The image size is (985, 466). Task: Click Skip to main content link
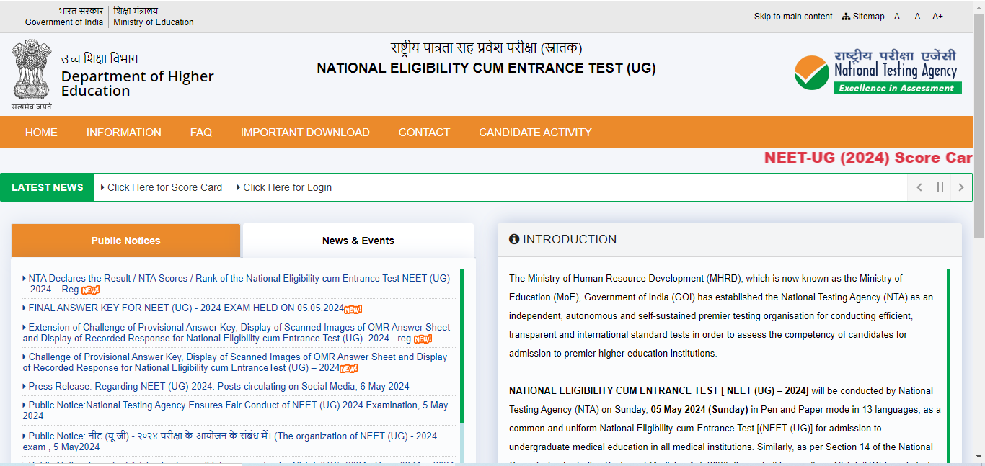pyautogui.click(x=793, y=17)
